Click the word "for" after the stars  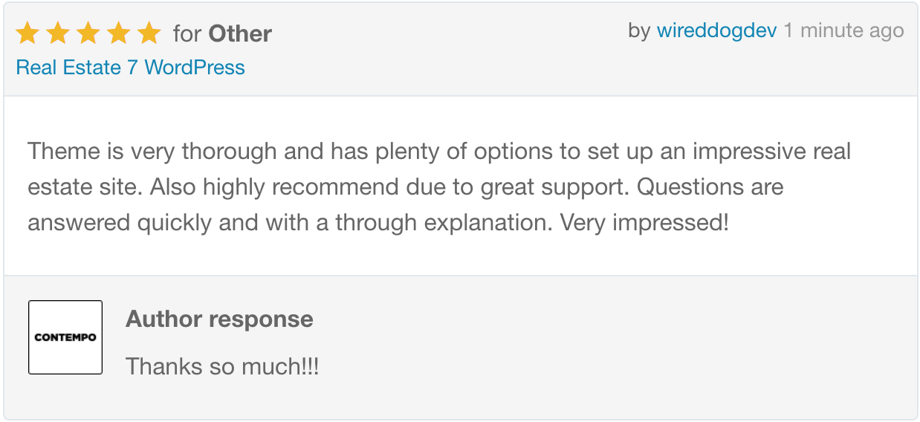[187, 34]
